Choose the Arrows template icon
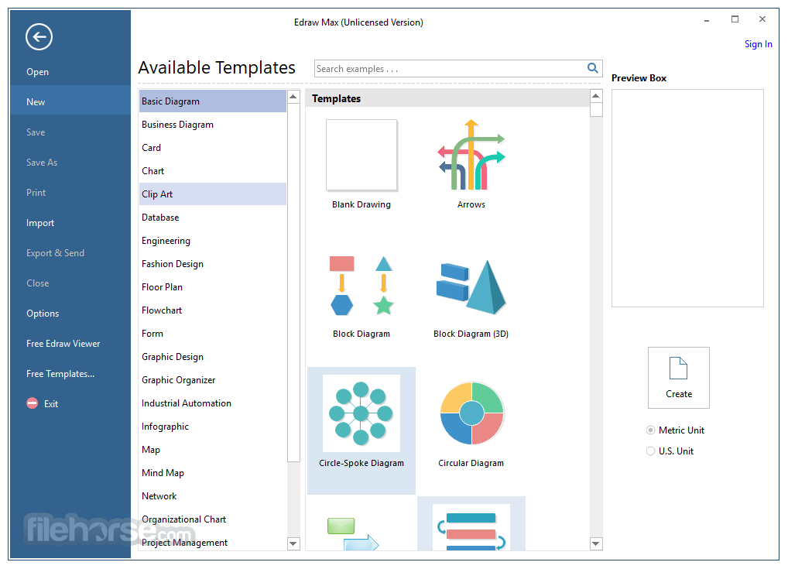 471,155
